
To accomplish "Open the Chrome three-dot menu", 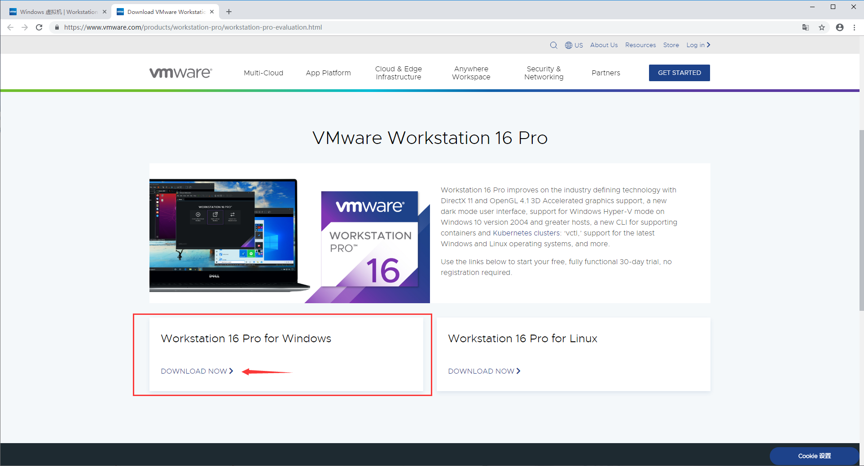I will coord(855,27).
